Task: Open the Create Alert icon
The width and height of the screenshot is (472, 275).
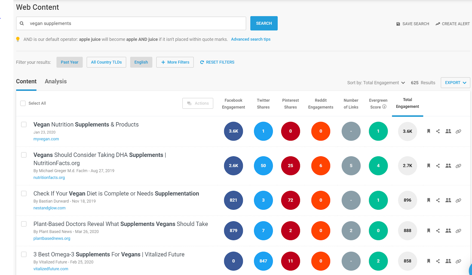Action: (x=438, y=24)
